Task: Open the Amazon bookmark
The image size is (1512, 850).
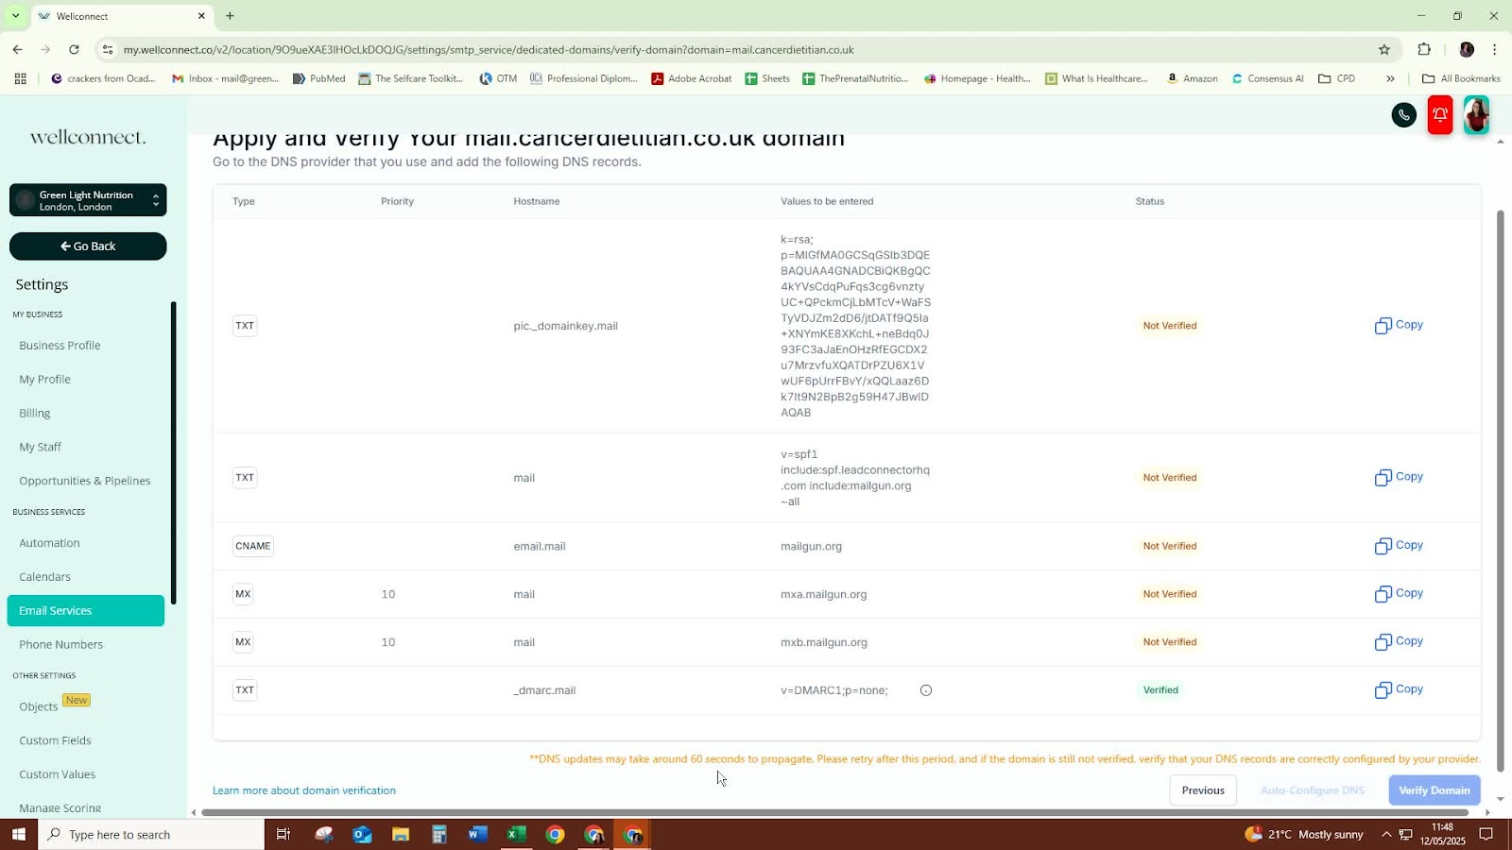Action: 1192,78
